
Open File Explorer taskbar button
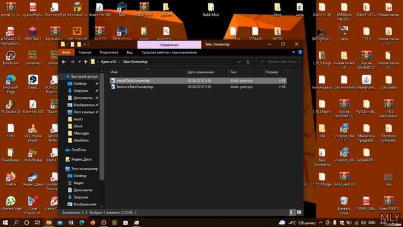tap(48, 223)
